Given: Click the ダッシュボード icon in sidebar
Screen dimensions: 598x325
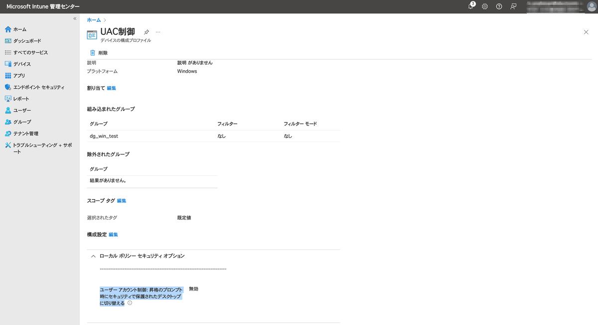Looking at the screenshot, I should pyautogui.click(x=7, y=41).
